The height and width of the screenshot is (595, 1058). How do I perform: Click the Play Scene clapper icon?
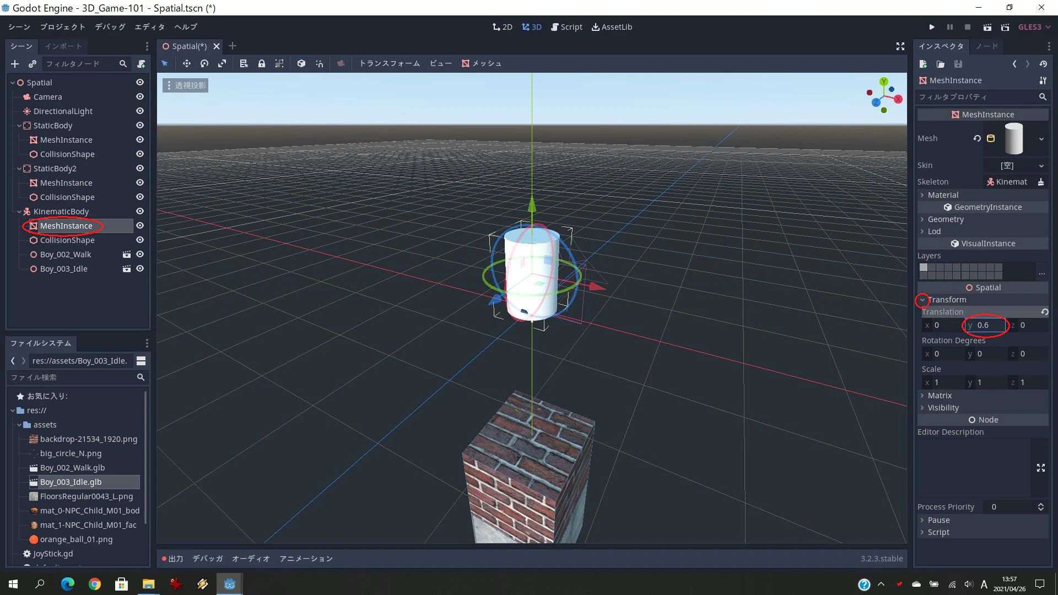(987, 27)
